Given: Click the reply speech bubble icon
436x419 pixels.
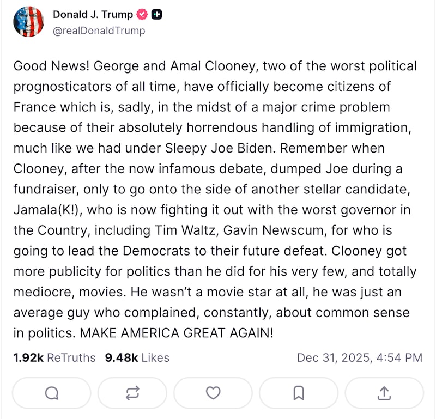Looking at the screenshot, I should (51, 393).
